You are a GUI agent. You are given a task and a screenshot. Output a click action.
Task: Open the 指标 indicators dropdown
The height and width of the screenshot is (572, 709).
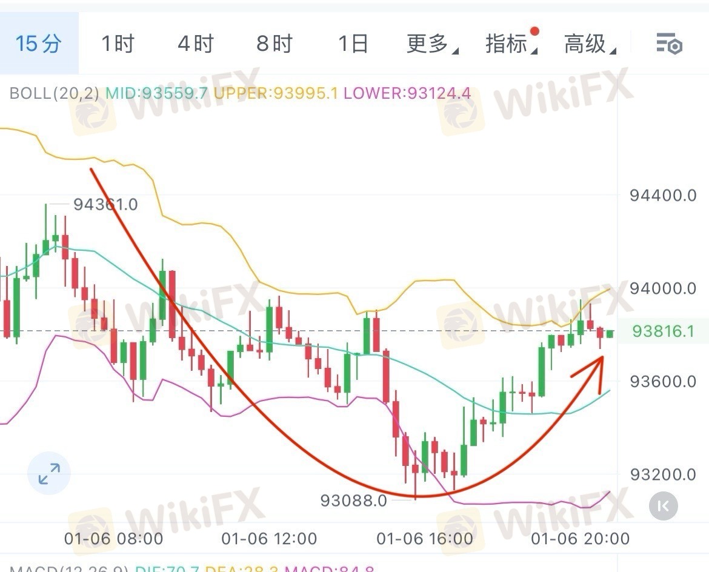click(x=510, y=44)
